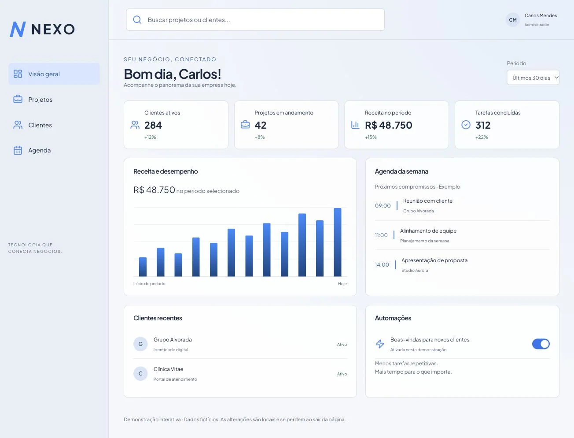Focus the Buscar projetos ou clientes field
574x438 pixels.
coord(255,20)
